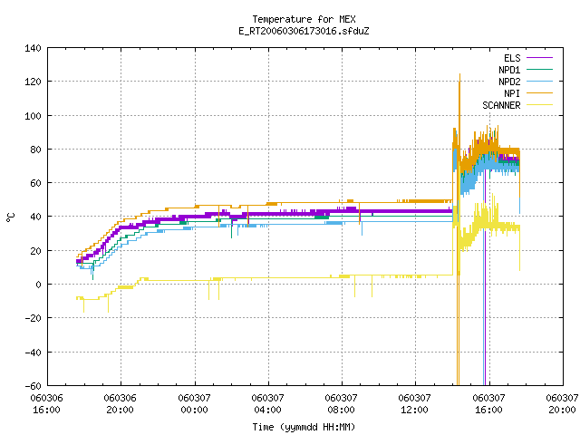Click the y-axis label 140
Viewport: 580px width, 435px height.
[x=33, y=48]
